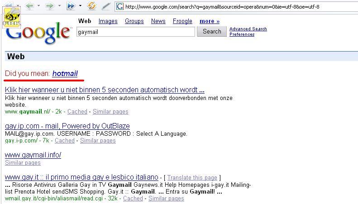
Task: Open Cached link for gay.i-p.com result
Action: [65, 141]
